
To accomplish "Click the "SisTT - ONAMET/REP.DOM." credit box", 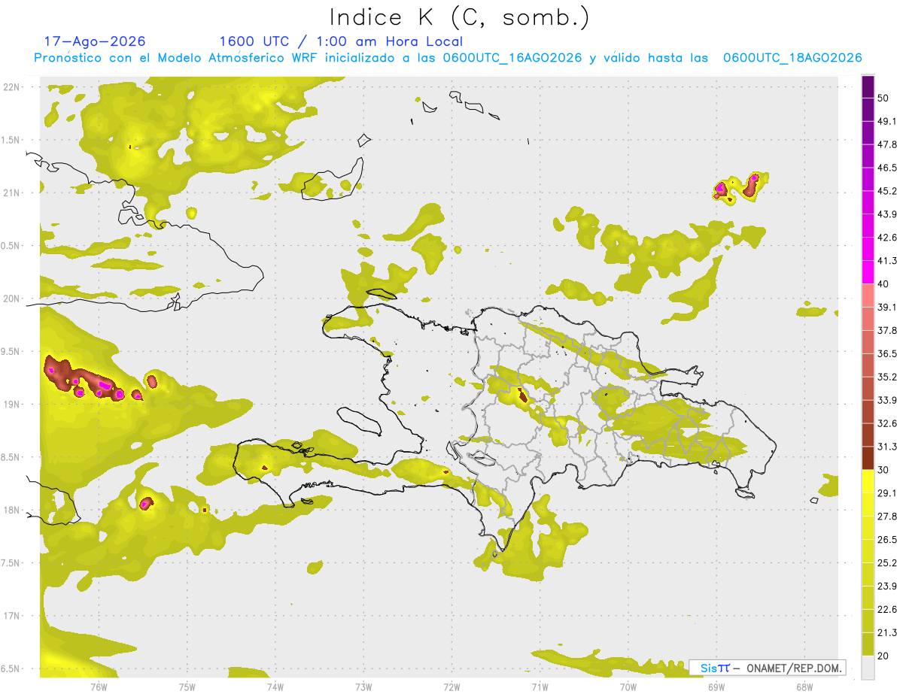I will pos(767,668).
